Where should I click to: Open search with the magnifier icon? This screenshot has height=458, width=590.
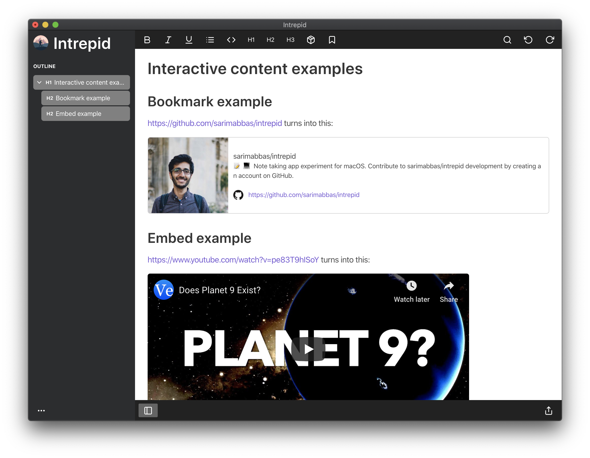point(507,40)
